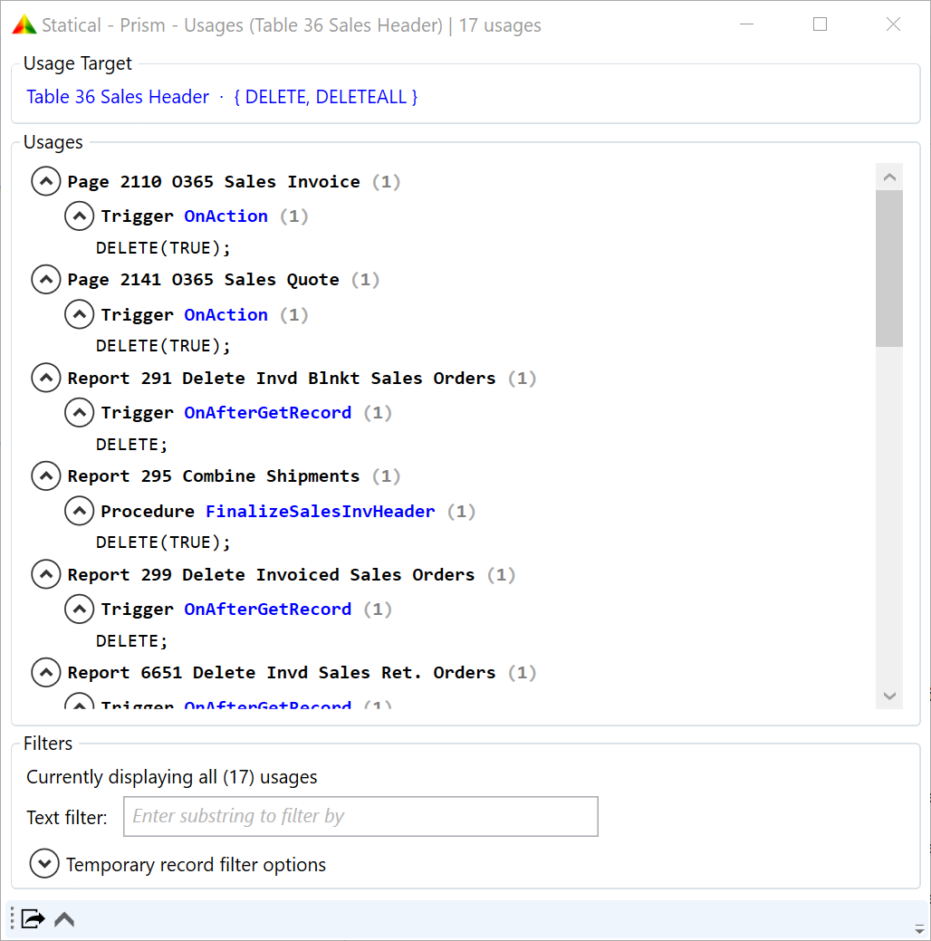Collapse Page 2110 O365 Sales Invoice node

coord(45,181)
